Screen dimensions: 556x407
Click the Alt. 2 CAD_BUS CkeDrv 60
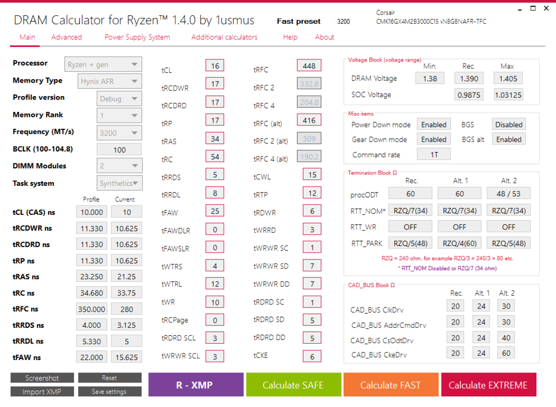click(506, 353)
